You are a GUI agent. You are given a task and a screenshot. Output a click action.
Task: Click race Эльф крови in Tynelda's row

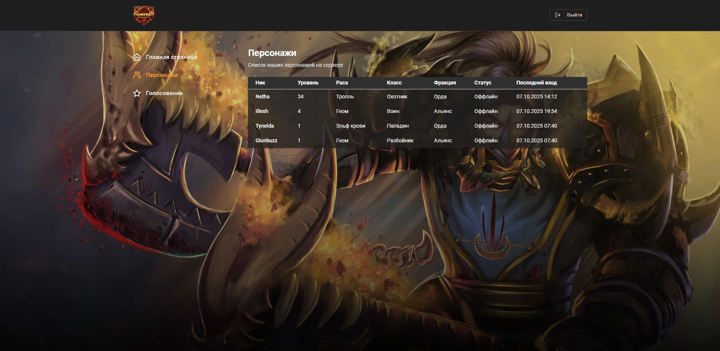point(351,126)
